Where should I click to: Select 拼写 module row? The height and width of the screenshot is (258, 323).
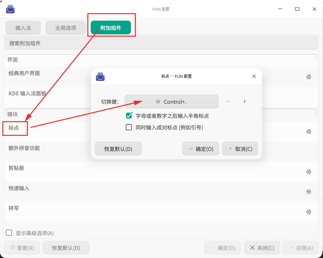click(x=161, y=212)
